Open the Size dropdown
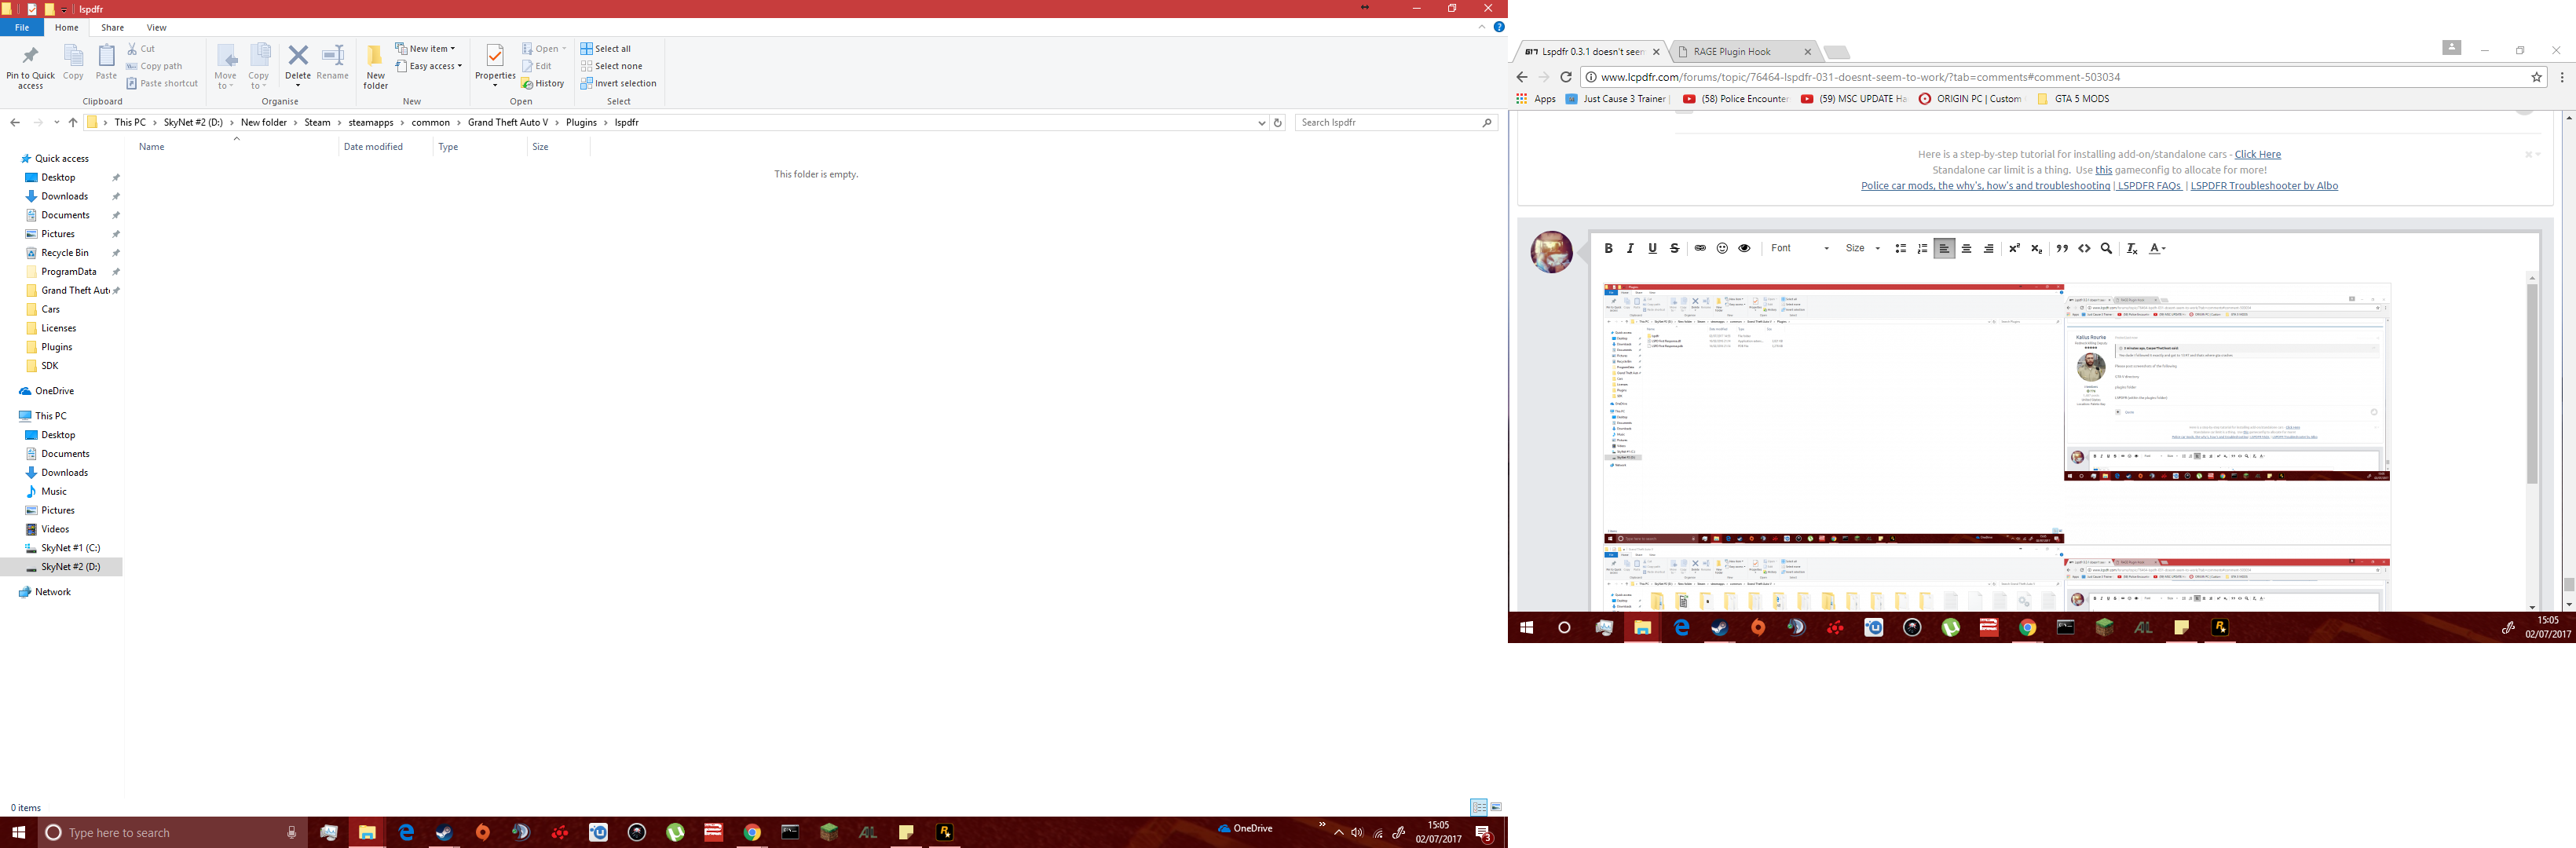 click(x=1862, y=249)
